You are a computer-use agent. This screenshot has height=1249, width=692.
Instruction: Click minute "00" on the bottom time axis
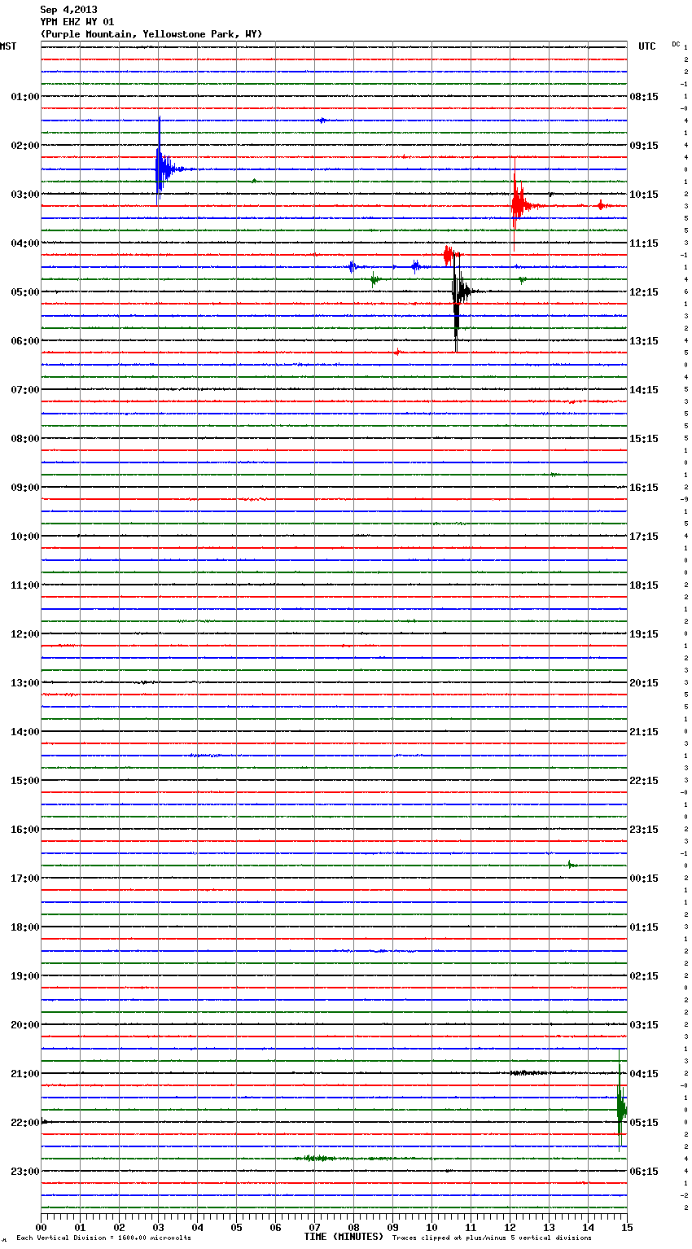41,1227
